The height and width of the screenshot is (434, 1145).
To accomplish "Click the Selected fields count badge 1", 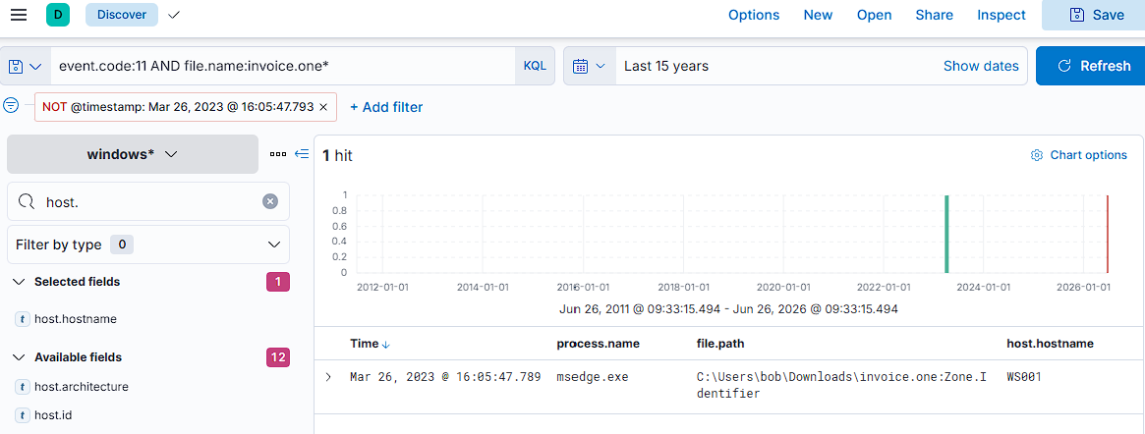I will (x=278, y=282).
